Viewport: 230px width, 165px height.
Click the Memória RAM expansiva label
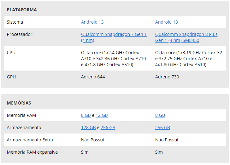[32, 152]
